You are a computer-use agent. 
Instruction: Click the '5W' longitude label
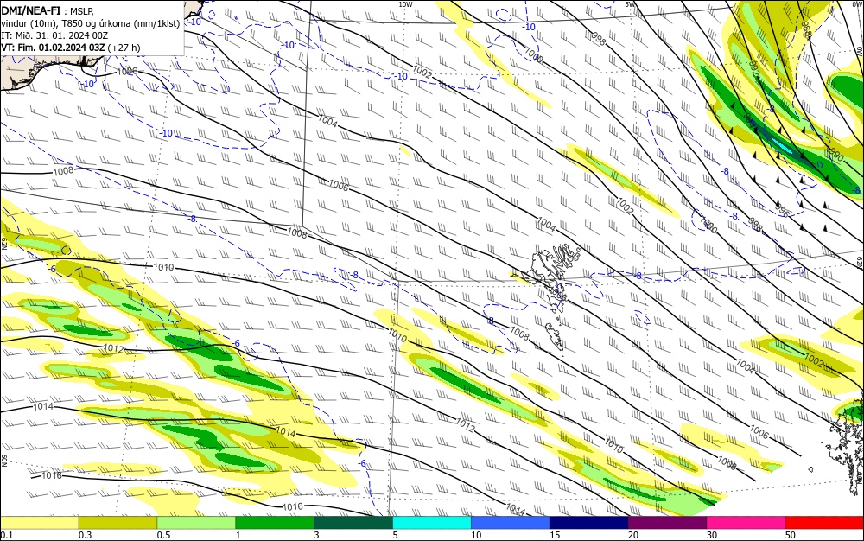point(631,4)
